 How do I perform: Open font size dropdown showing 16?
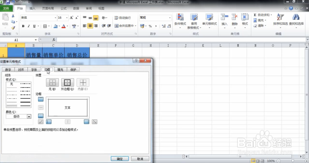tap(67, 18)
